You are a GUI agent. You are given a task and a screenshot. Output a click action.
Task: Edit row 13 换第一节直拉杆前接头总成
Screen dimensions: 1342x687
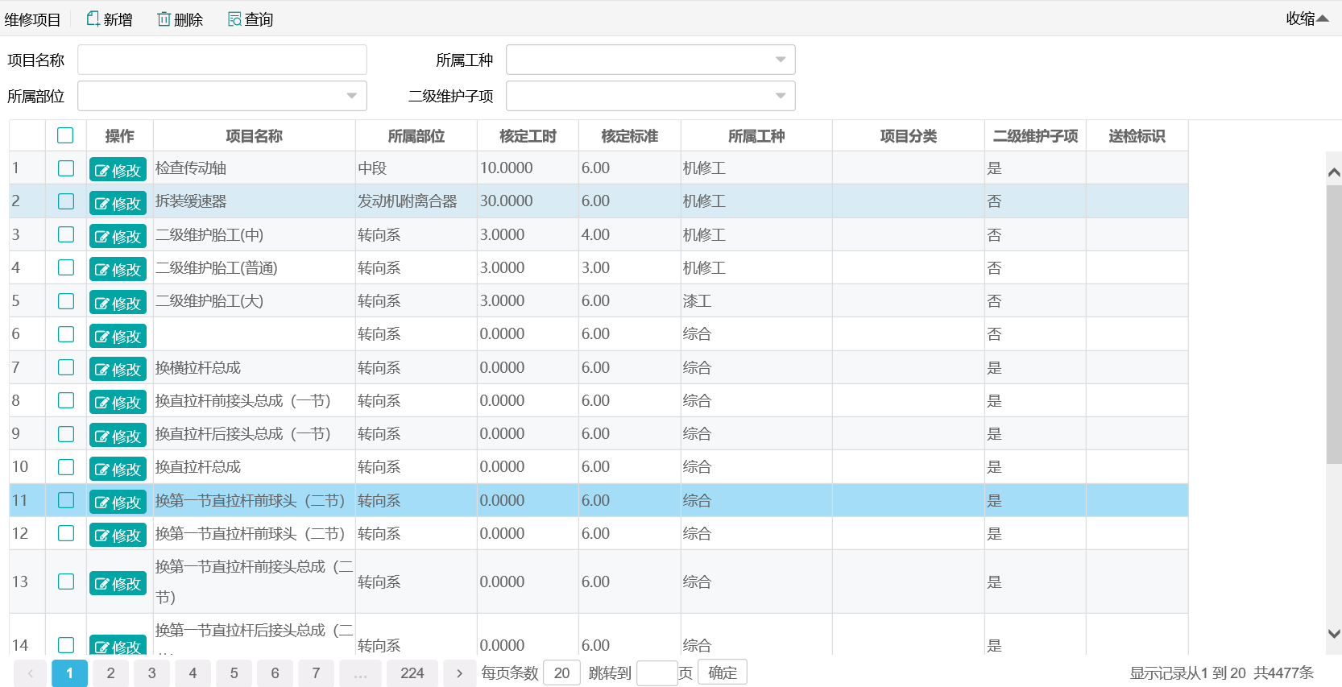[118, 583]
